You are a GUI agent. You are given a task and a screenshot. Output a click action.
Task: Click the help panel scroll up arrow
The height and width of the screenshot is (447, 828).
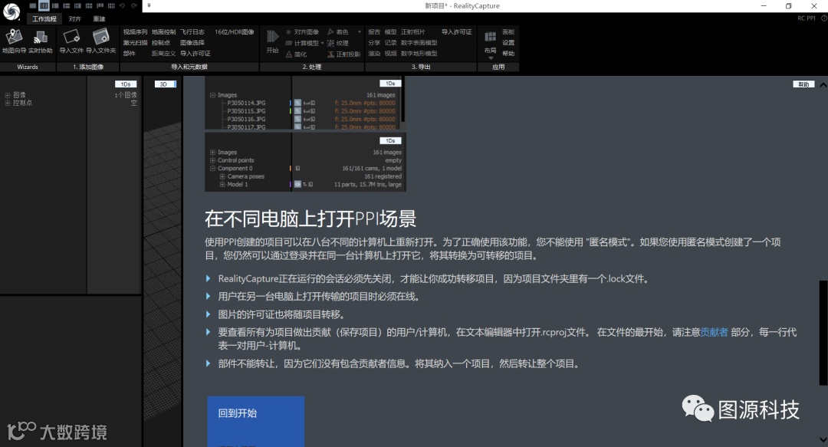point(823,85)
